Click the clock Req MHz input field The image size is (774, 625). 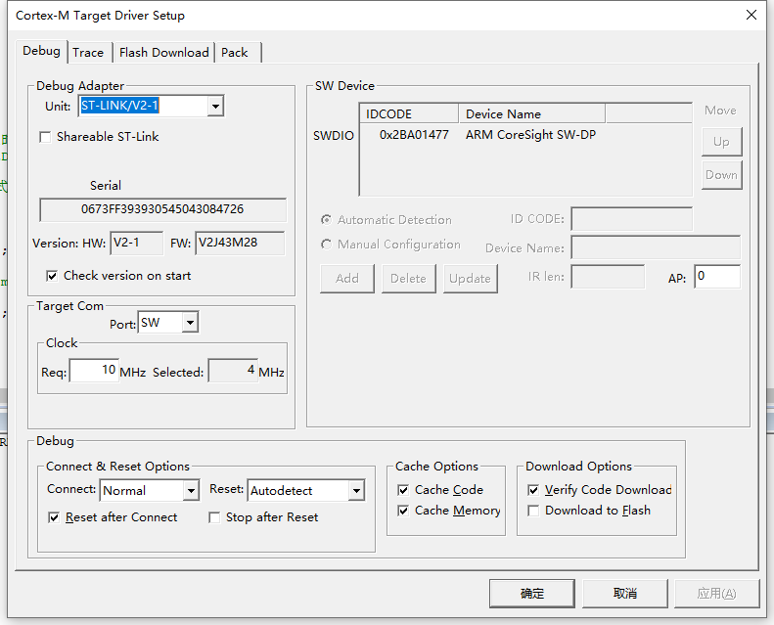coord(94,371)
